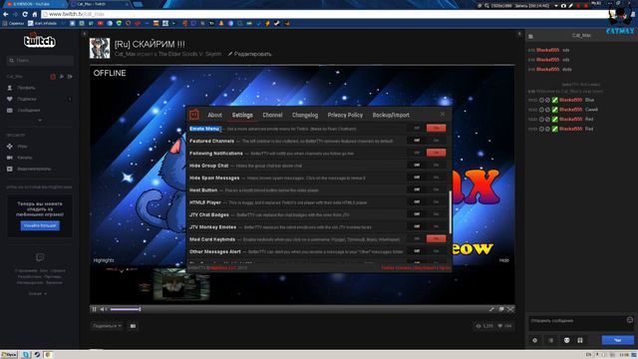638x359 pixels.
Task: Click the blue Chat send button
Action: (618, 340)
